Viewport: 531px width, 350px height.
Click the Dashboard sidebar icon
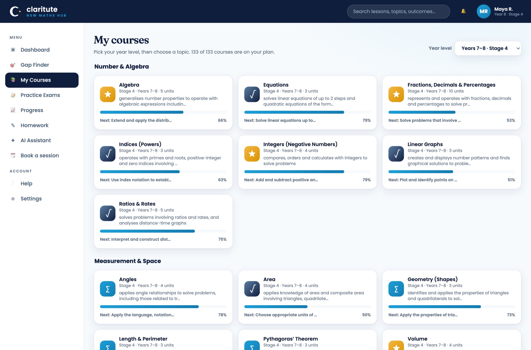pos(13,50)
